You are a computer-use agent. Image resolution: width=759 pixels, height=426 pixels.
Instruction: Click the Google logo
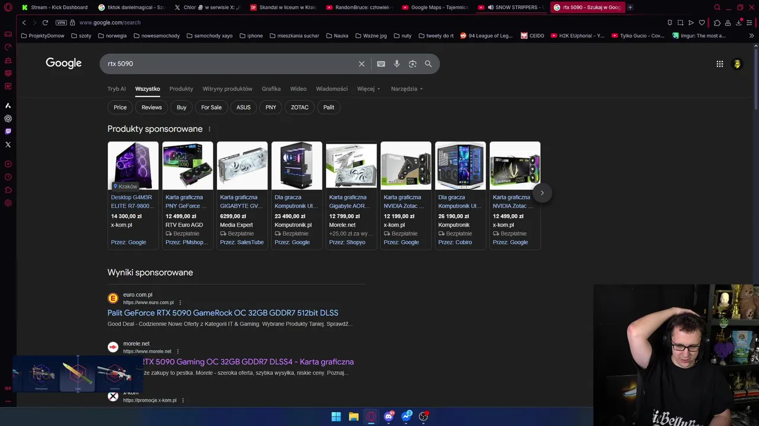pyautogui.click(x=63, y=63)
